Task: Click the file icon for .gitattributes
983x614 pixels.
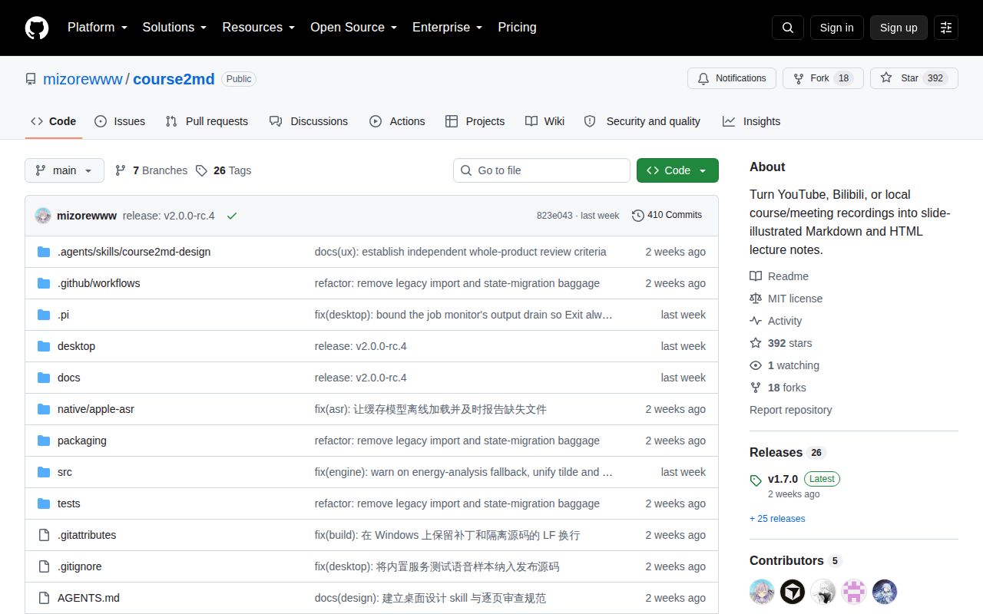Action: coord(44,535)
